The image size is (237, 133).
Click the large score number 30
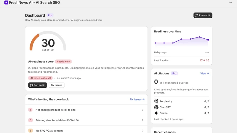click(48, 43)
